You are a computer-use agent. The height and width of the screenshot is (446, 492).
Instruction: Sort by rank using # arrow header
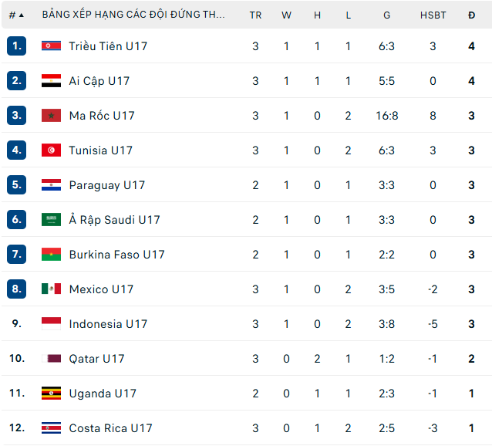point(16,15)
